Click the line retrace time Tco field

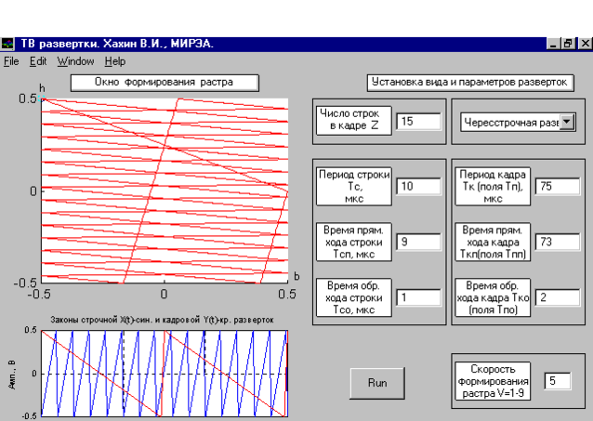417,297
